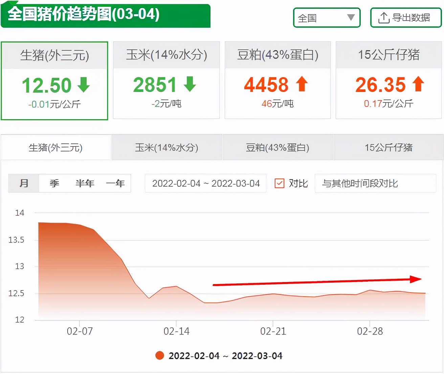Image resolution: width=444 pixels, height=374 pixels.
Task: Switch to the 玉米(14%水分) chart tab
Action: coord(166,147)
